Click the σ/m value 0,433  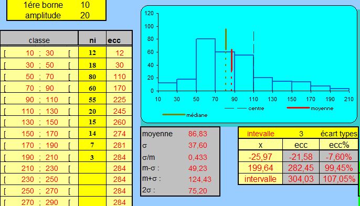(x=198, y=157)
